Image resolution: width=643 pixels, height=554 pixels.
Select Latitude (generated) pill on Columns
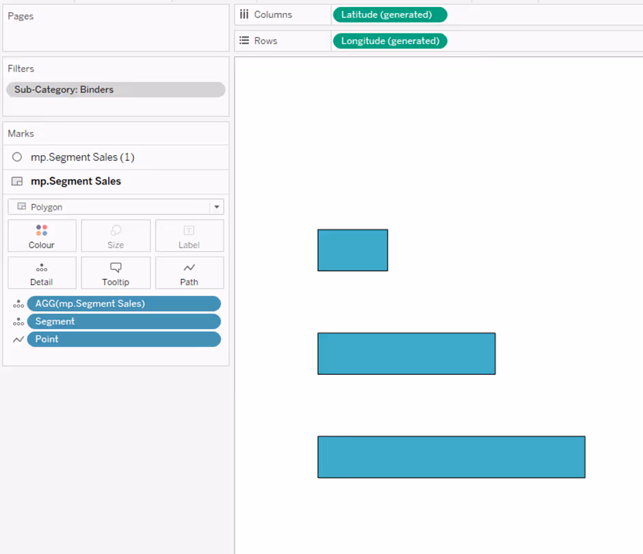click(x=390, y=15)
